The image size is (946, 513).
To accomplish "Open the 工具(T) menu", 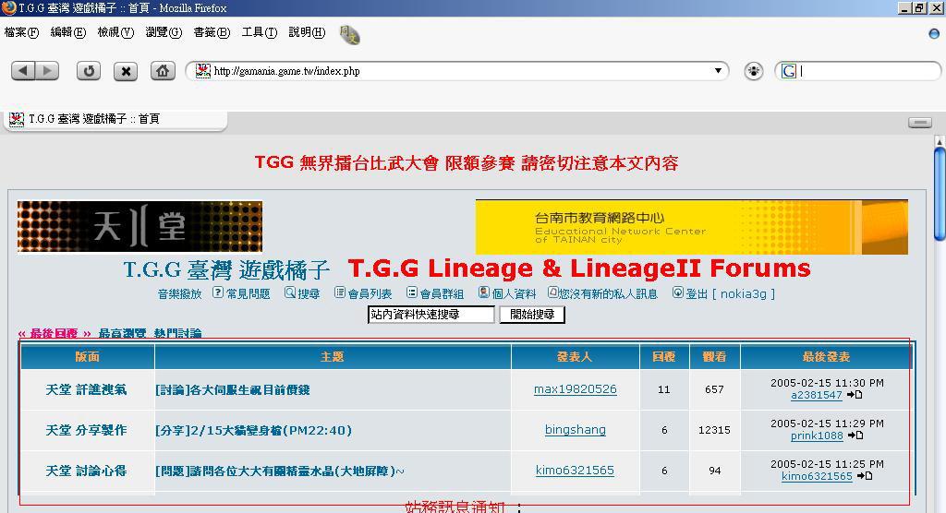I will pos(260,32).
